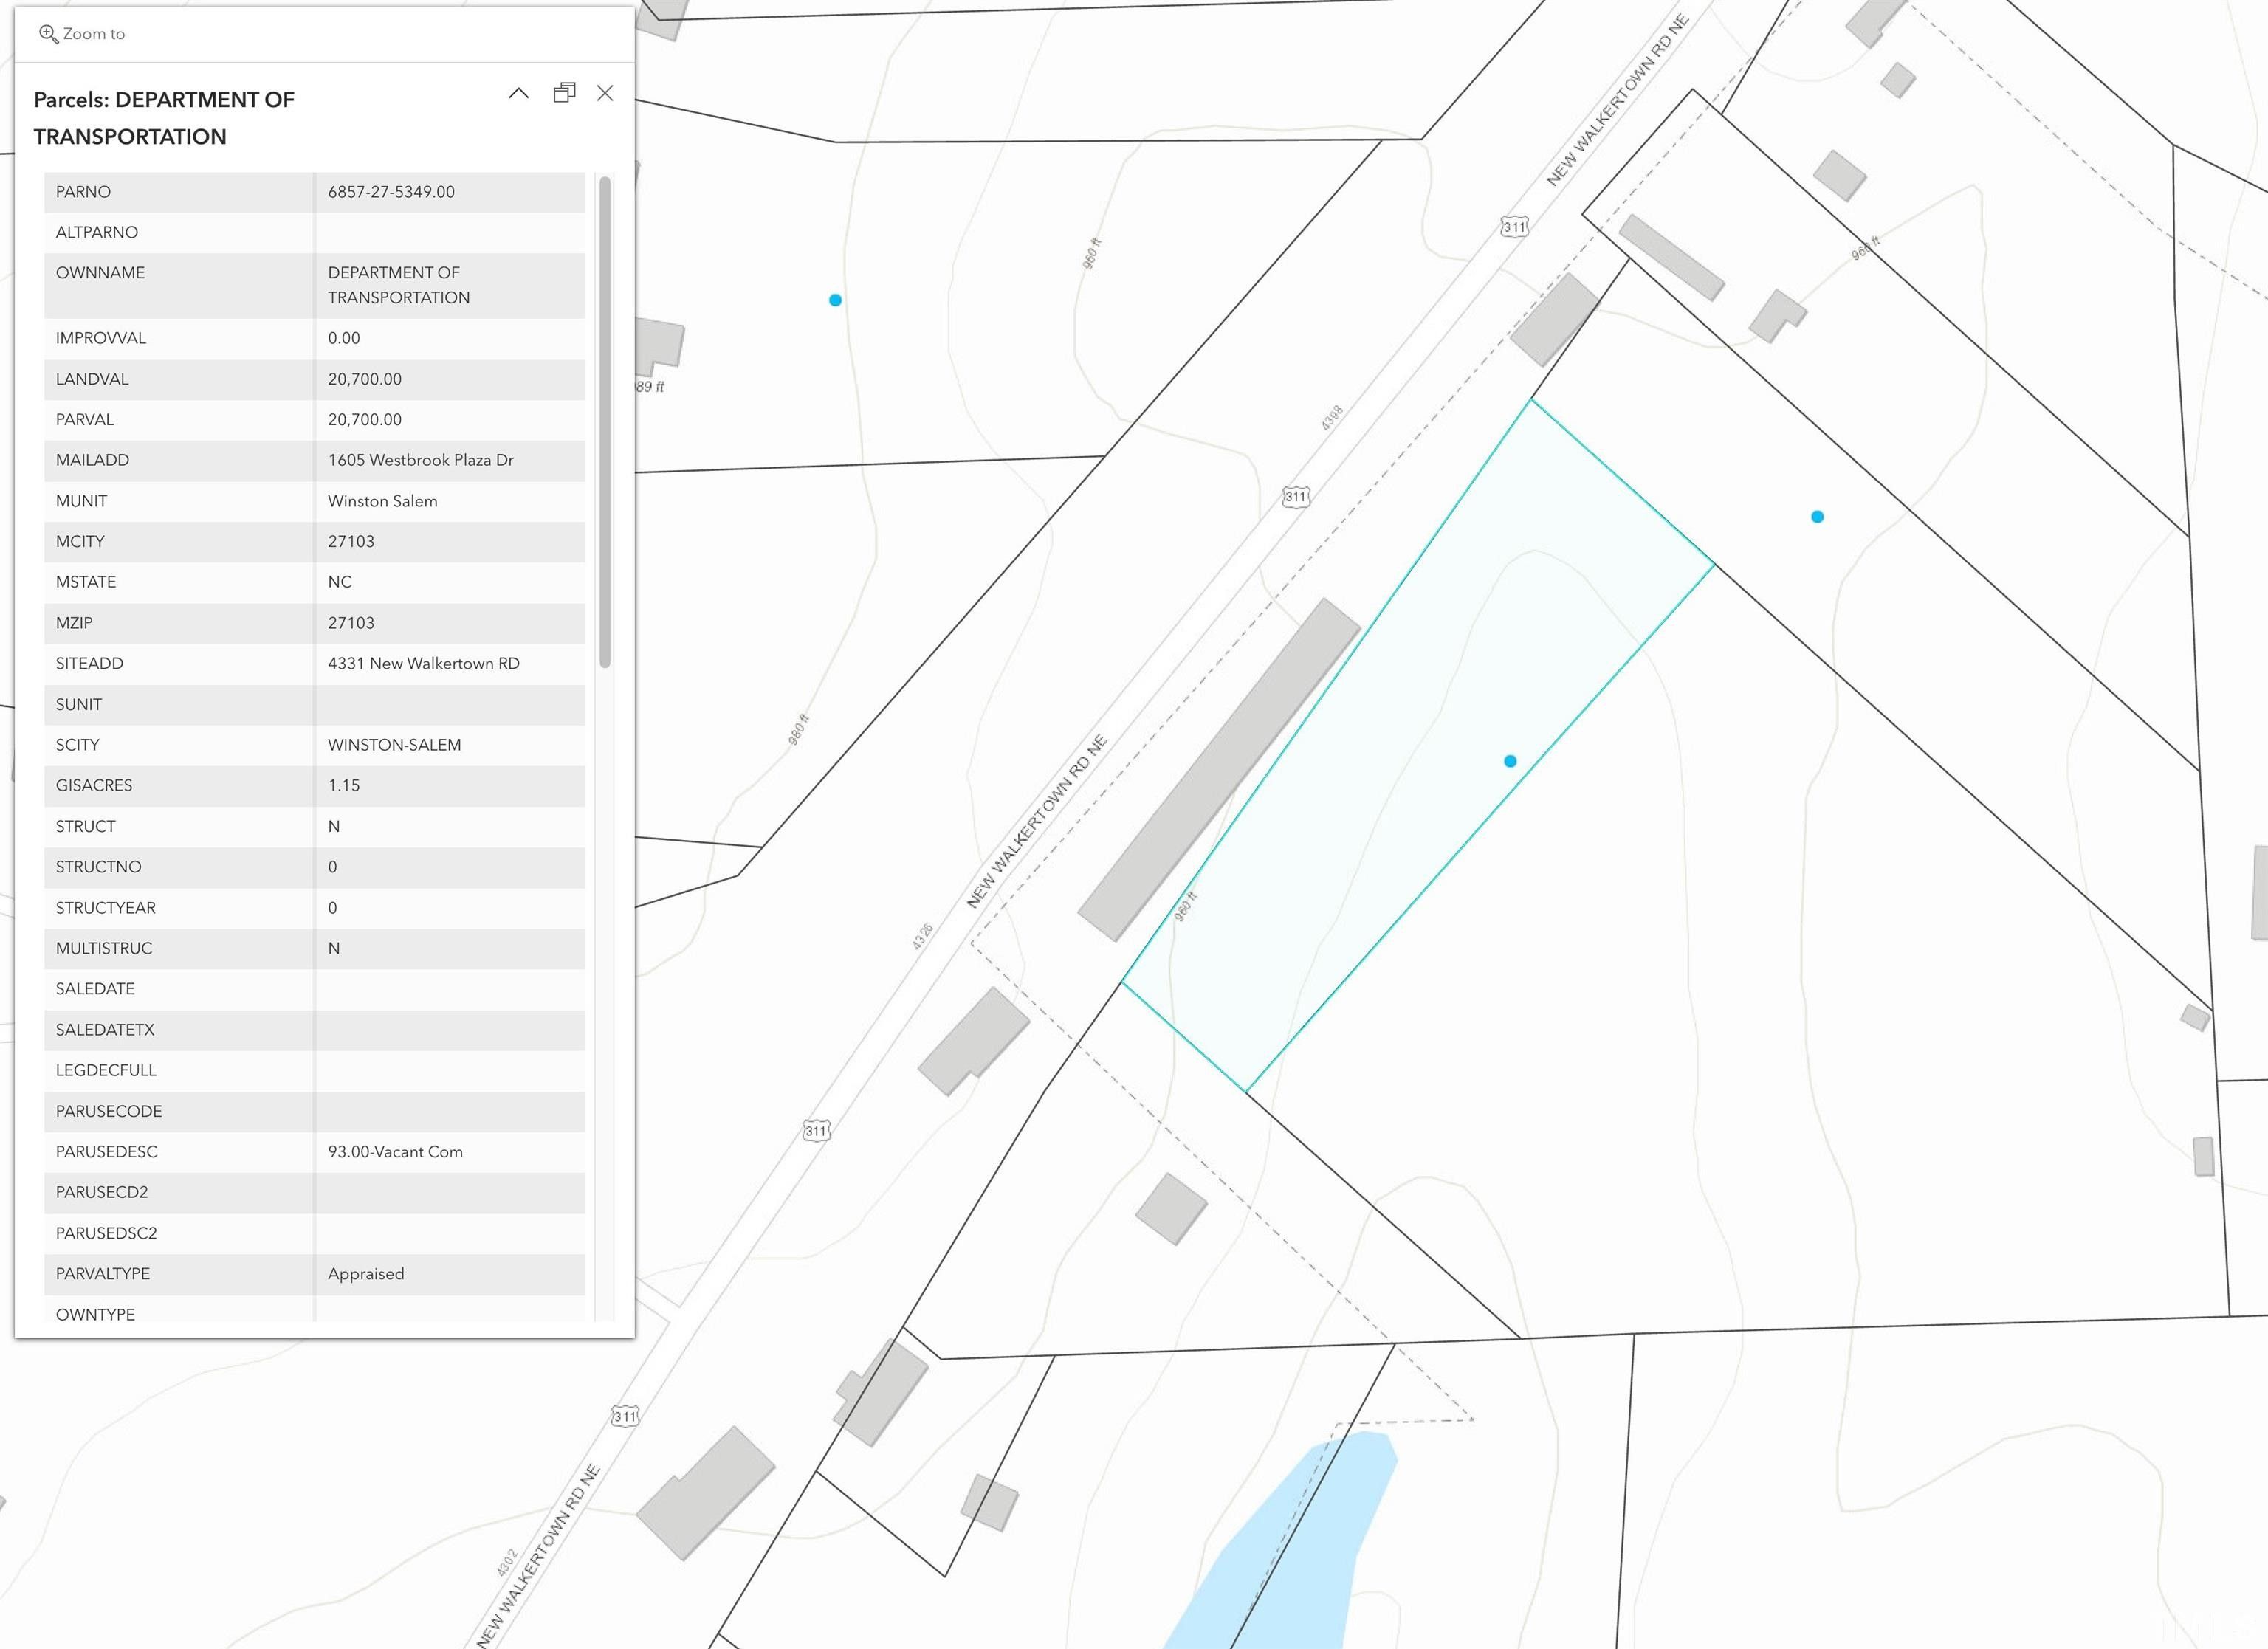Click the blue point inside the highlighted parcel
Image resolution: width=2268 pixels, height=1649 pixels.
(1510, 761)
